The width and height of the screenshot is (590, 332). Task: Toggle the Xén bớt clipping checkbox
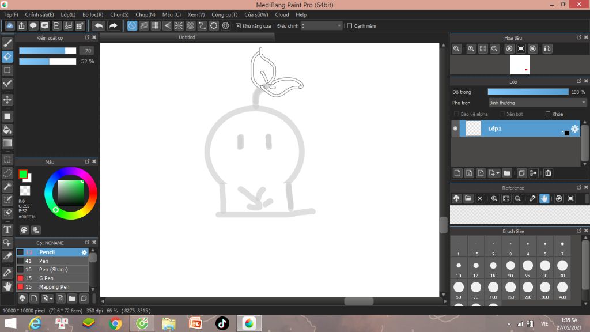[x=502, y=114]
